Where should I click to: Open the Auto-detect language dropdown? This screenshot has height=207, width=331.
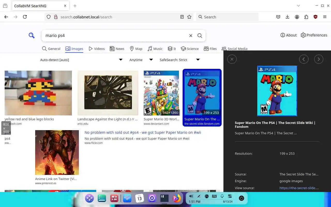[x=81, y=60]
